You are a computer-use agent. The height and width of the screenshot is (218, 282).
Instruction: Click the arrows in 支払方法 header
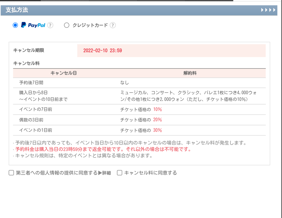click(268, 10)
